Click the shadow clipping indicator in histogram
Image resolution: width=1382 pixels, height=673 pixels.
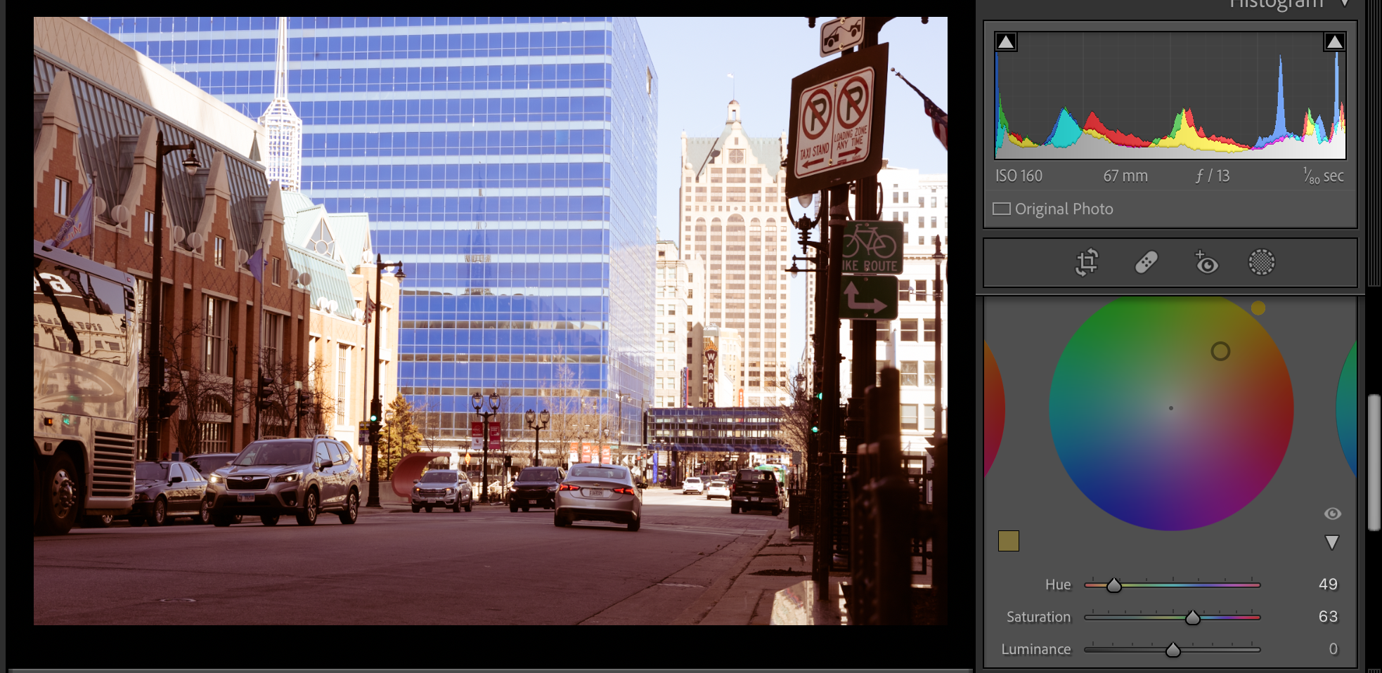tap(1007, 41)
